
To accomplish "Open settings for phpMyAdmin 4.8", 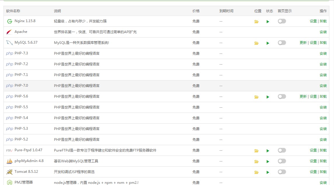I will point(313,161).
